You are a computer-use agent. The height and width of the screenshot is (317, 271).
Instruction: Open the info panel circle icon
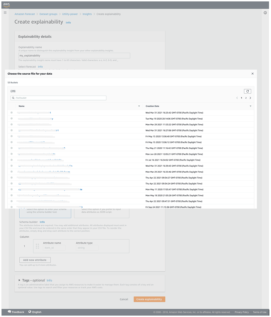[x=265, y=13]
